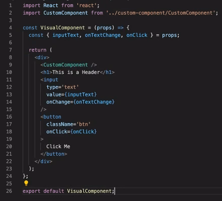The height and width of the screenshot is (201, 222).
Task: Click the className='btn' attribute
Action: point(68,124)
